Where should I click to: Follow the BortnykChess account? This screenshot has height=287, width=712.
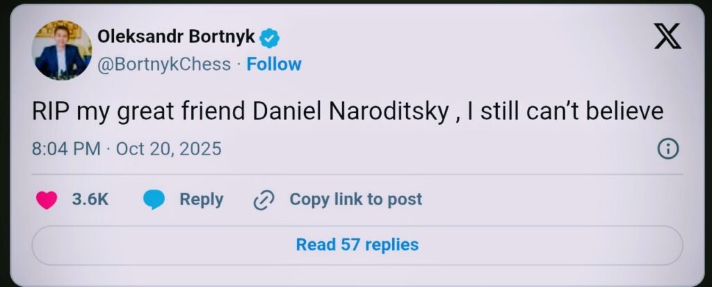click(x=274, y=64)
